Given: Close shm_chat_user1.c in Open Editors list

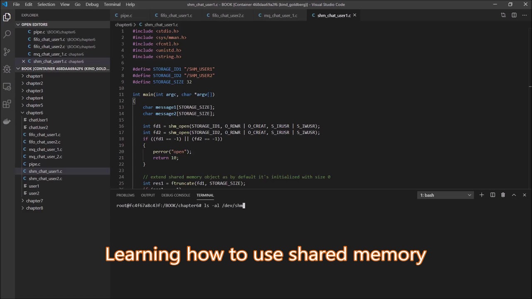Looking at the screenshot, I should click(x=23, y=61).
